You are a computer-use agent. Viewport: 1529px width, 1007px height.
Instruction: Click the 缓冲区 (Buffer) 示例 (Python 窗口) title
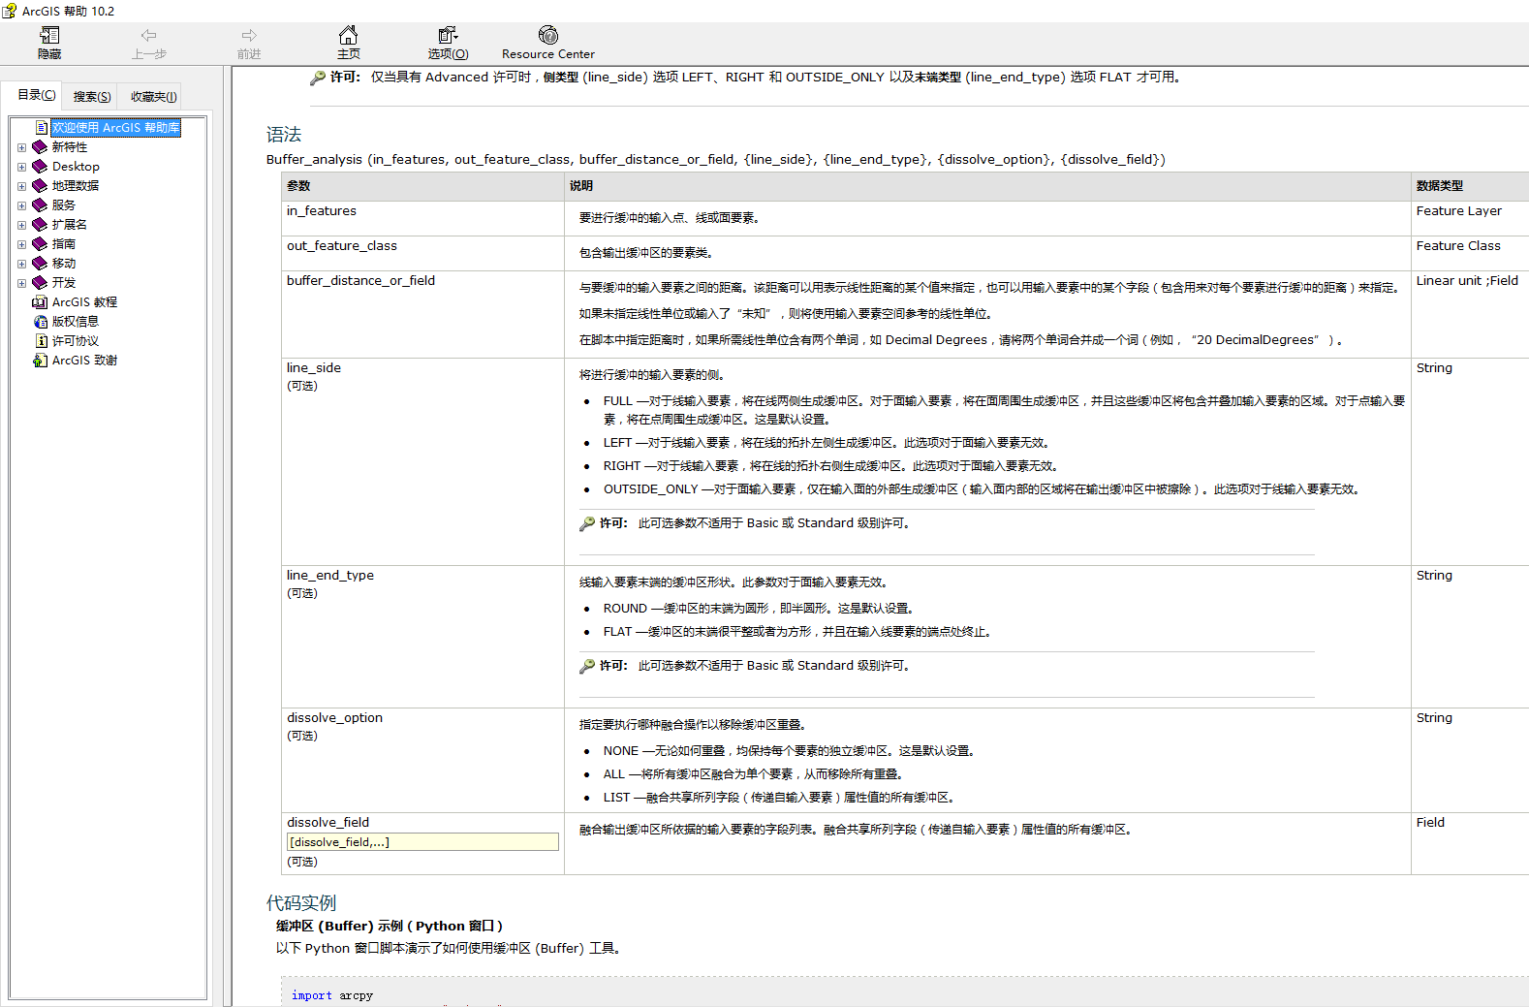[x=390, y=926]
